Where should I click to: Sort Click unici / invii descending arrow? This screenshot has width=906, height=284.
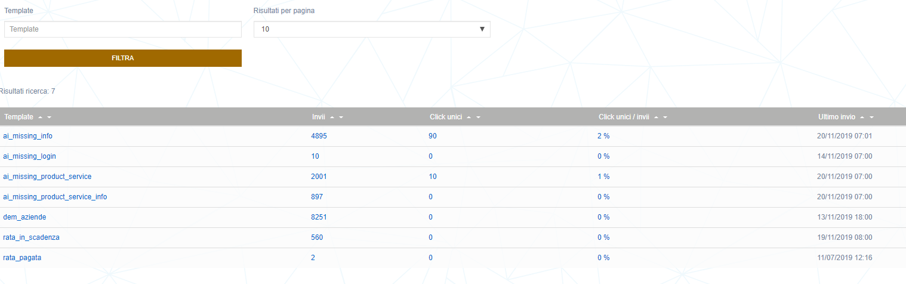coord(665,118)
